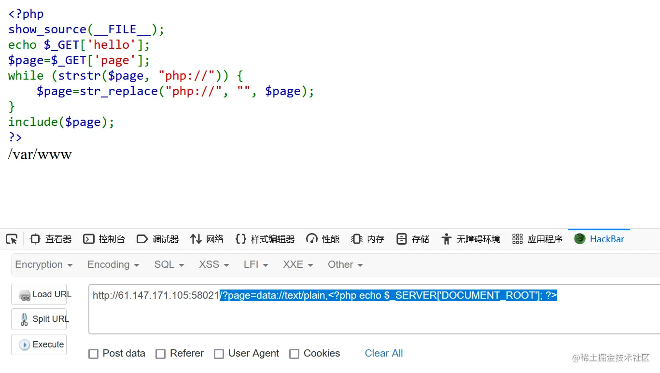Image resolution: width=660 pixels, height=373 pixels.
Task: Toggle the Cookies checkbox
Action: pos(294,354)
